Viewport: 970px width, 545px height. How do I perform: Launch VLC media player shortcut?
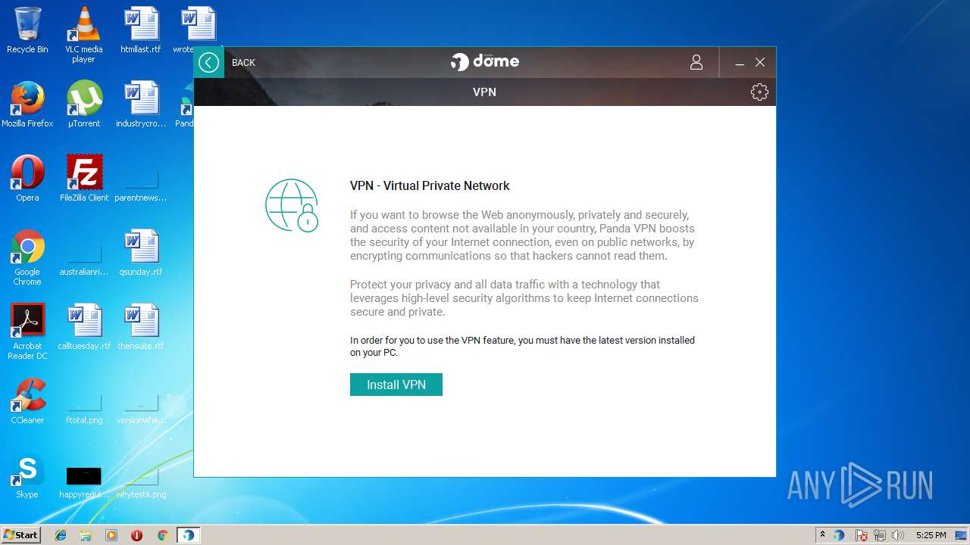coord(83,35)
